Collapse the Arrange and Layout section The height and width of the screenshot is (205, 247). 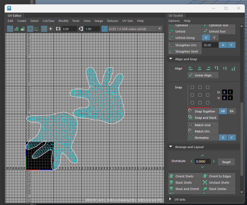(170, 147)
